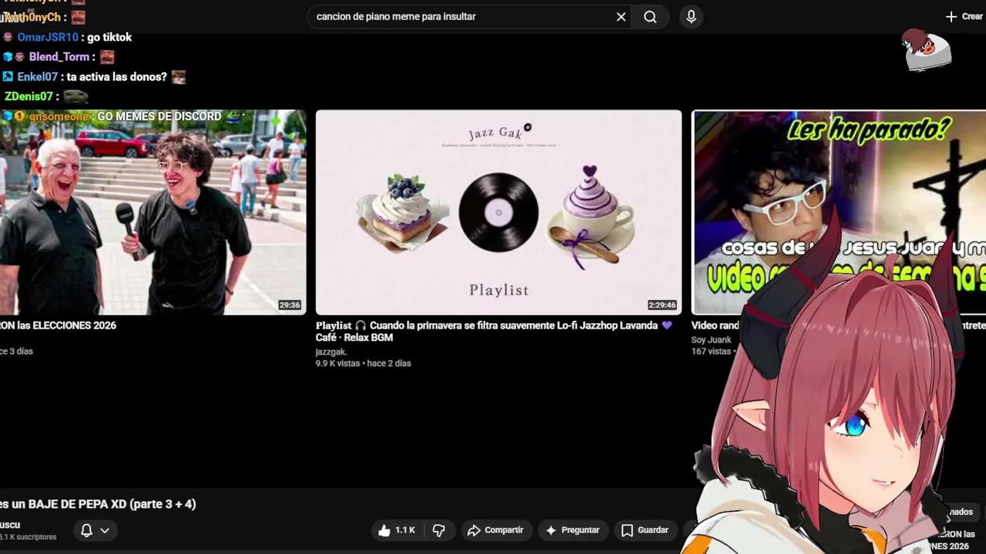
Task: Clear the search box with the X icon
Action: 621,16
